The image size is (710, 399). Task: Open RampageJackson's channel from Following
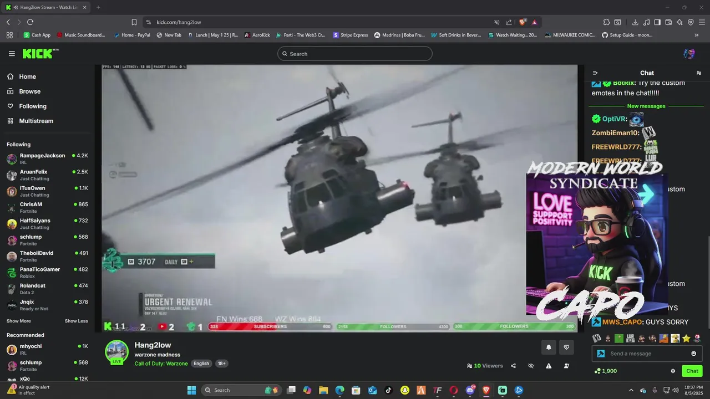click(x=47, y=159)
